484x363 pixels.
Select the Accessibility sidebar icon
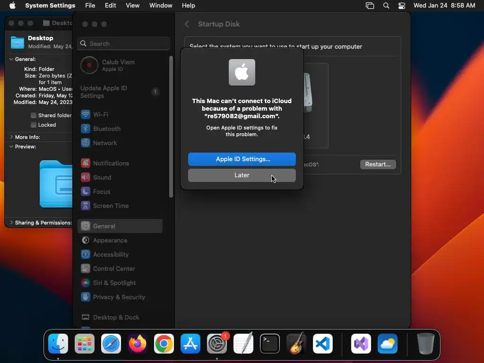coord(86,254)
